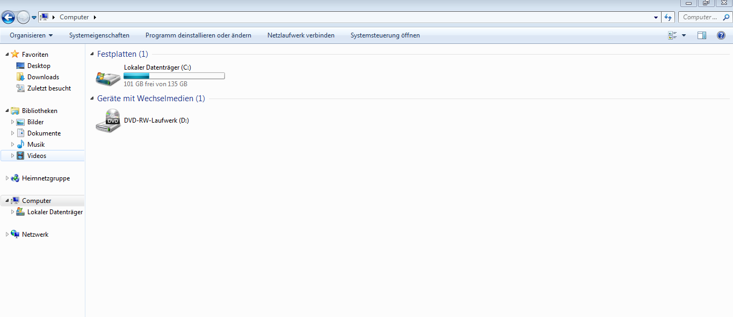Expand the Videos library arrow
Image resolution: width=733 pixels, height=317 pixels.
pos(12,156)
